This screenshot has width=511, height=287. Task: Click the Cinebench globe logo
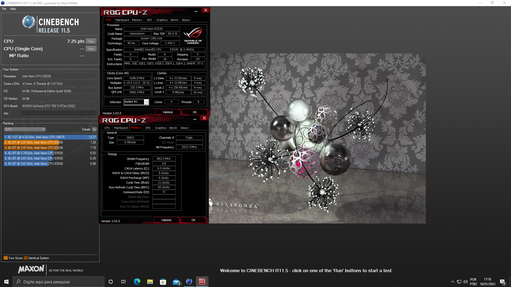pyautogui.click(x=29, y=22)
